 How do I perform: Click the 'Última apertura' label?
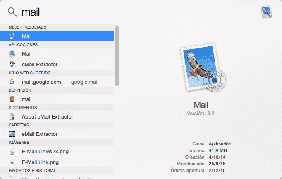[x=188, y=170]
